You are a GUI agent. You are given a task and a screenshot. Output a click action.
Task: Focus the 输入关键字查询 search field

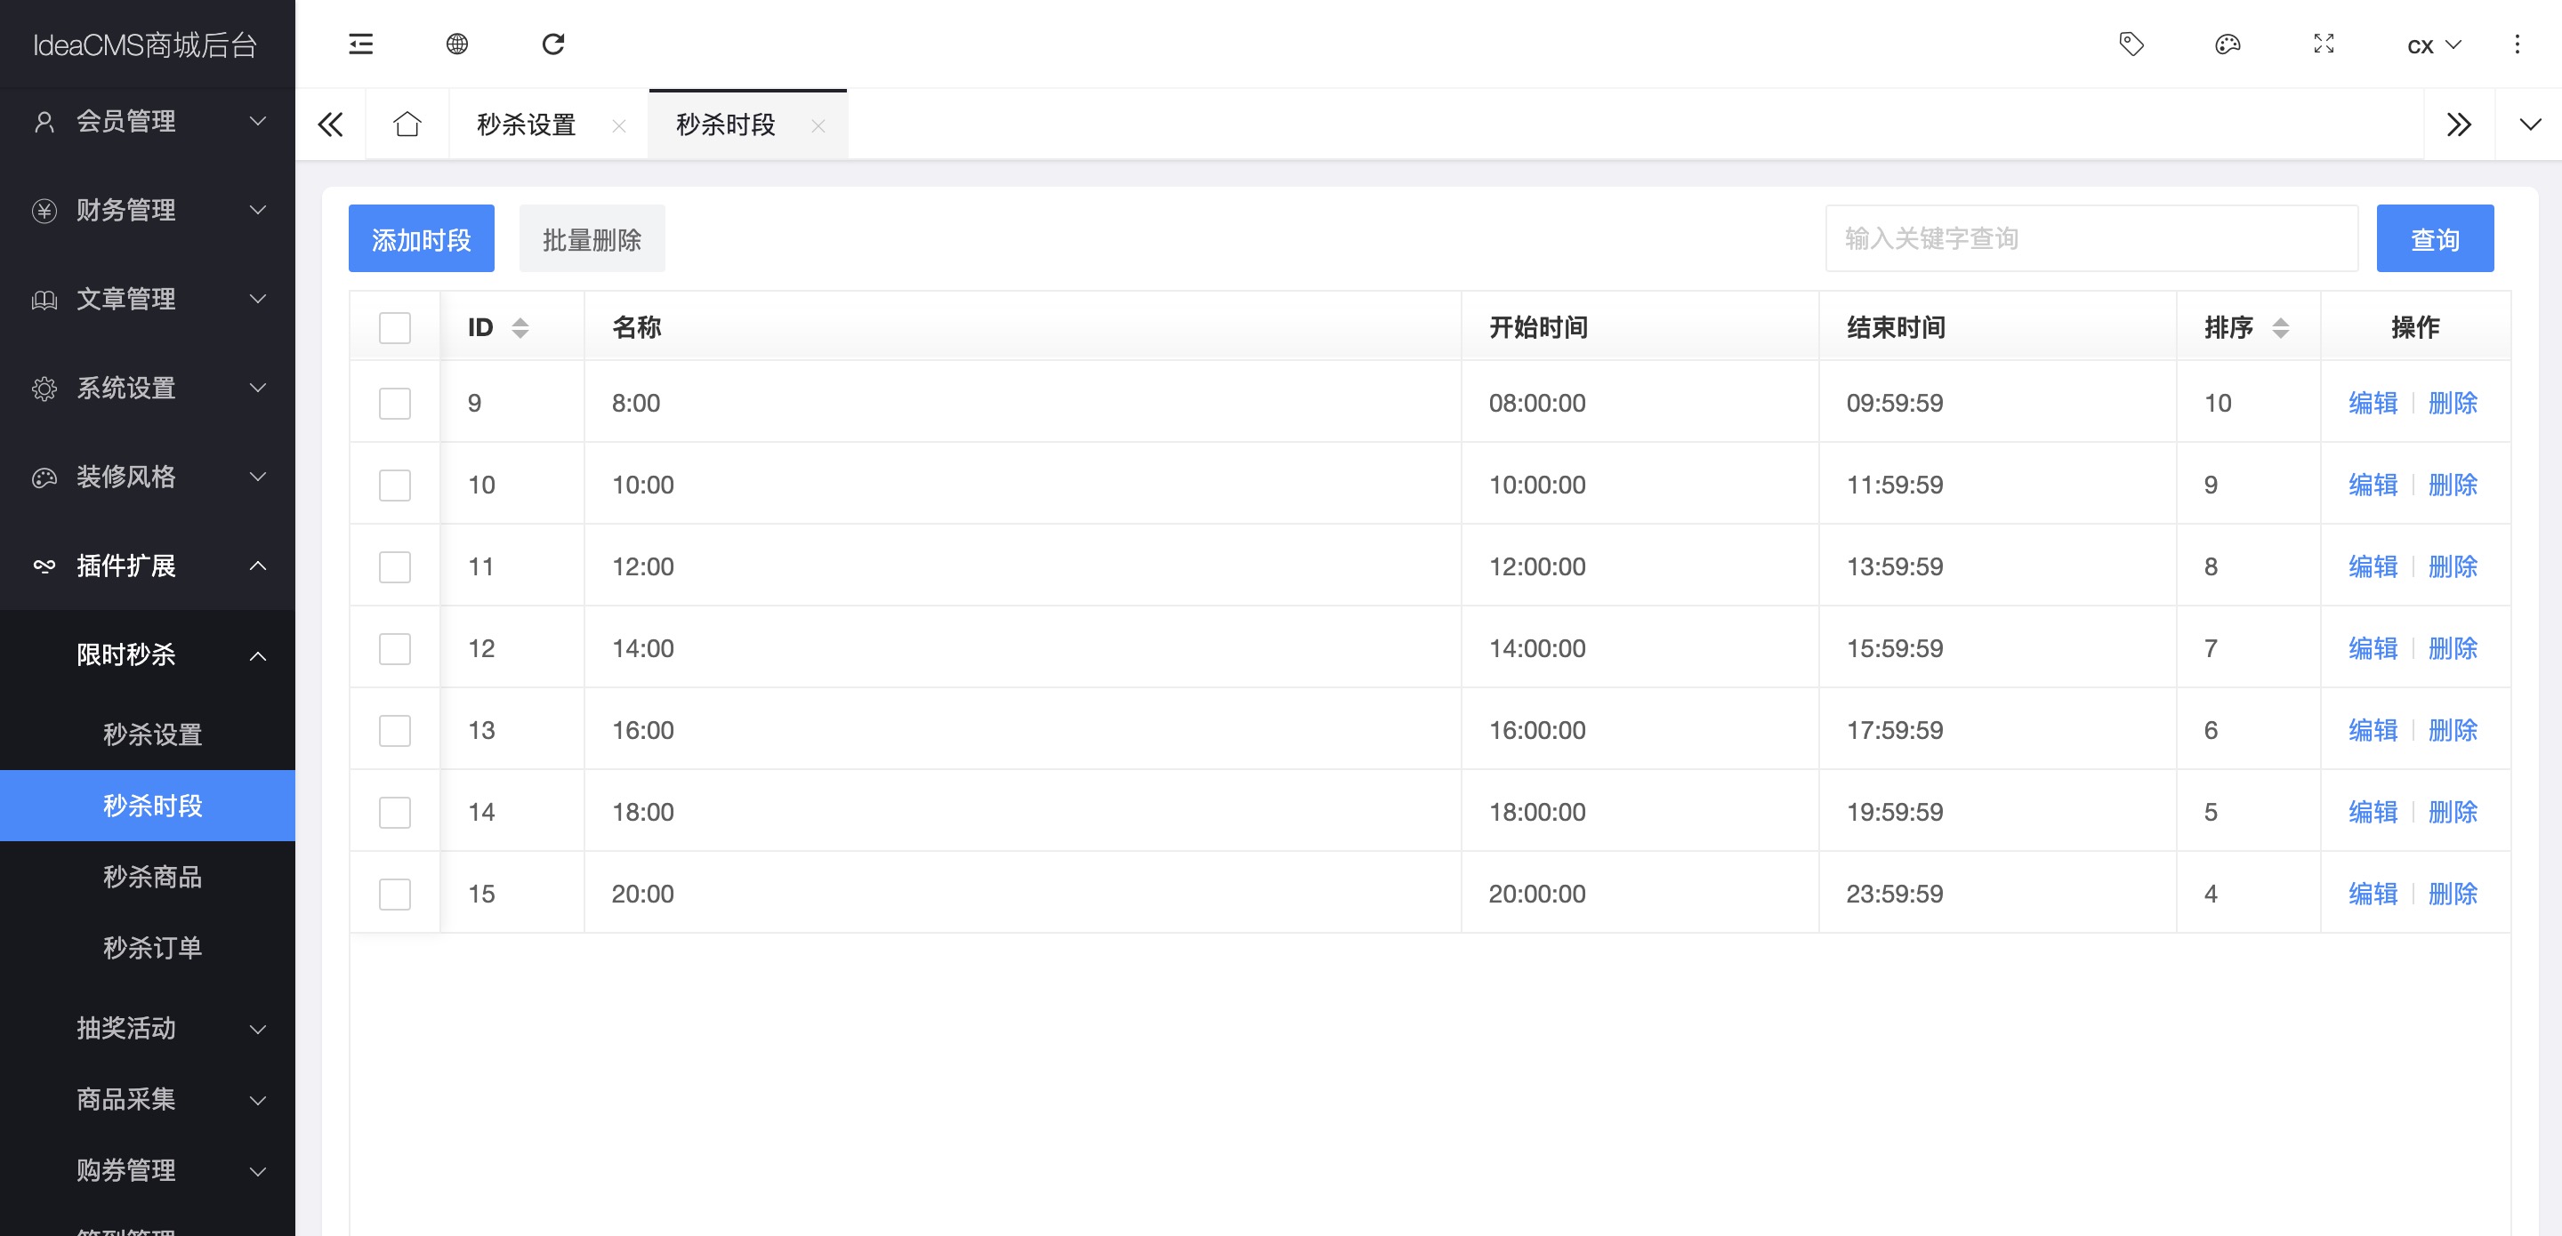click(2090, 238)
